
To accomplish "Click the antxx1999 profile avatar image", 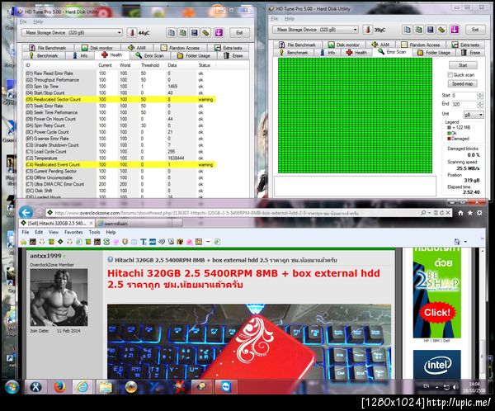I will [59, 297].
